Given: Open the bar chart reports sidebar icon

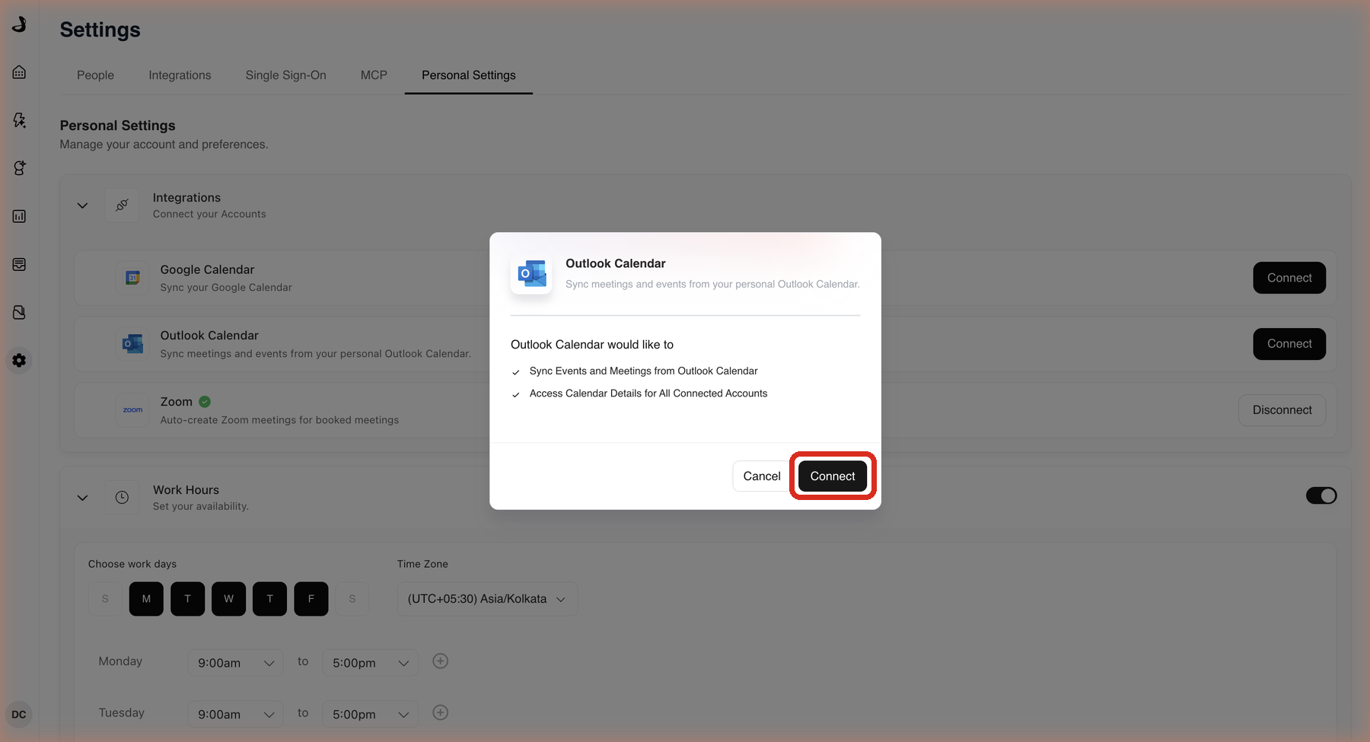Looking at the screenshot, I should 19,216.
